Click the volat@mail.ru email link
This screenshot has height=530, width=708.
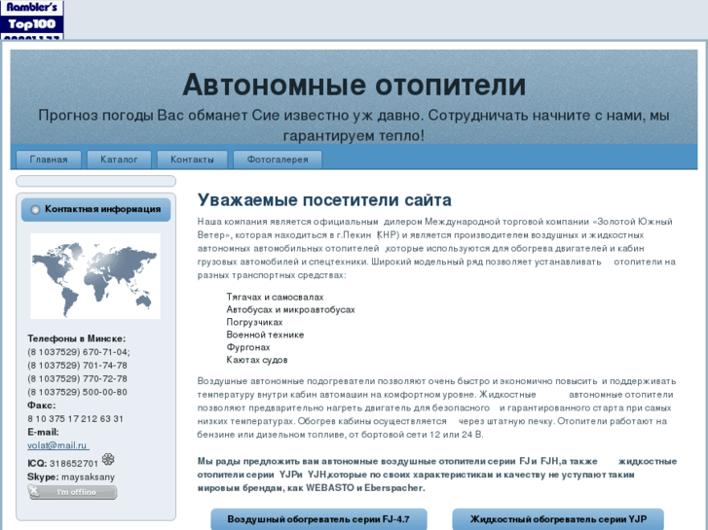(58, 445)
